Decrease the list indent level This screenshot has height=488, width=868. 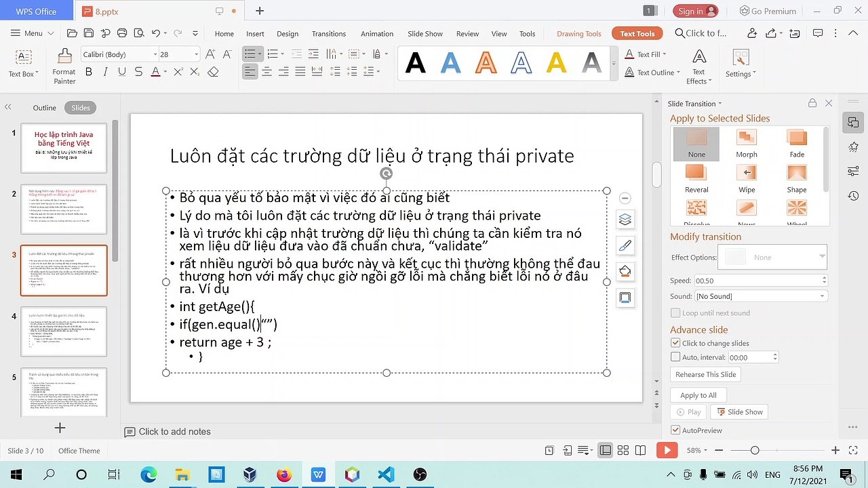[x=296, y=54]
